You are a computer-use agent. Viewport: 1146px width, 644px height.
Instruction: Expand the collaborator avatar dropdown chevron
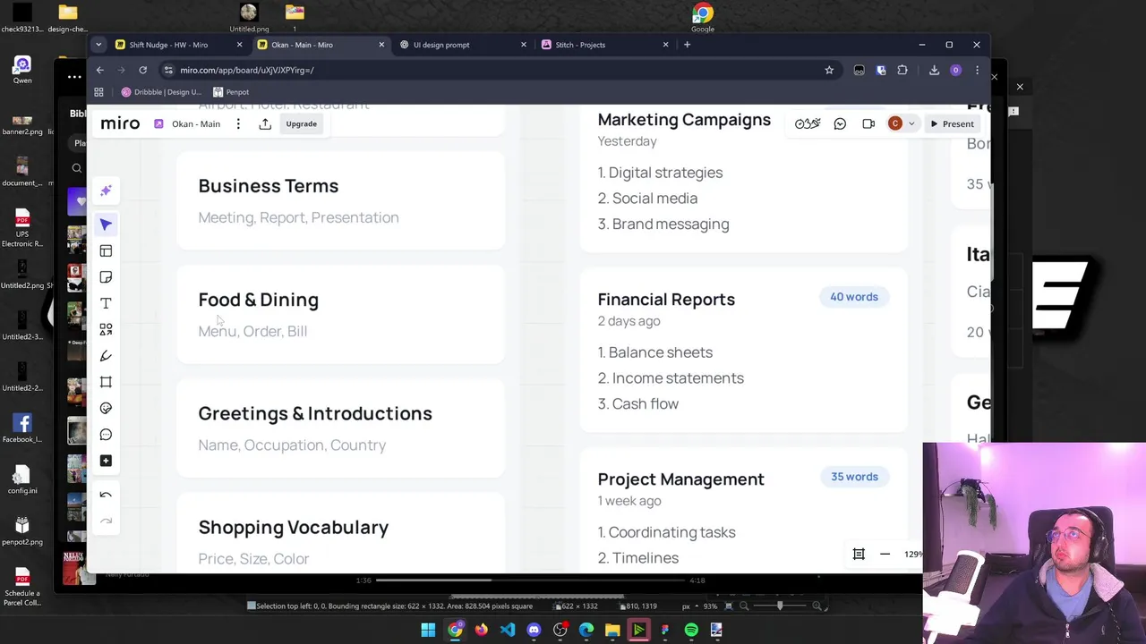point(911,124)
